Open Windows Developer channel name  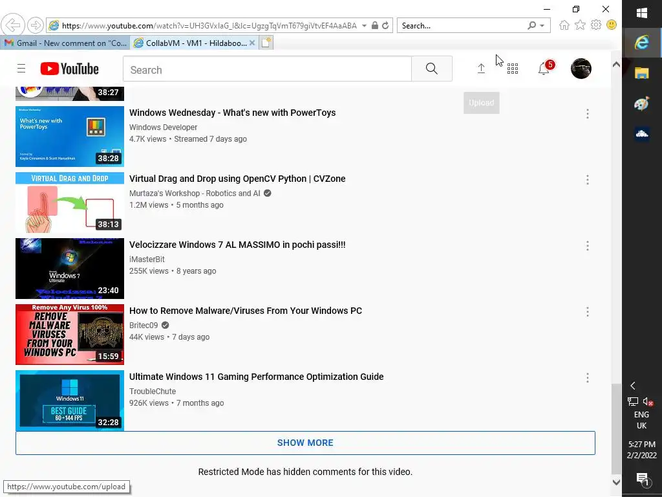point(163,127)
